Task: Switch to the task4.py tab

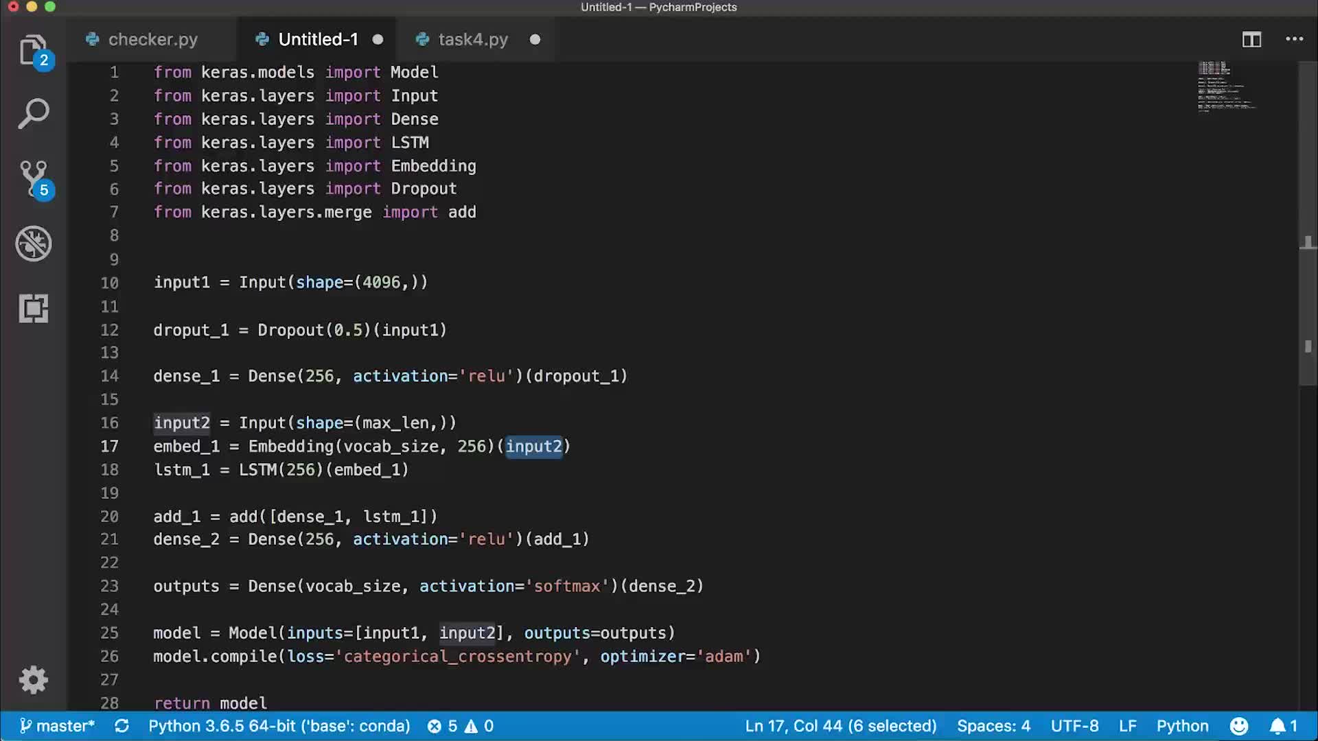Action: tap(473, 39)
